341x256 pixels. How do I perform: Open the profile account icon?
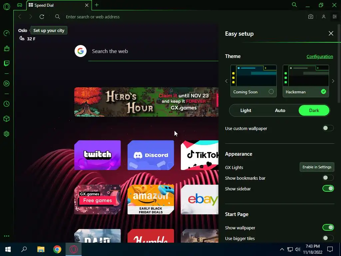pos(324,17)
